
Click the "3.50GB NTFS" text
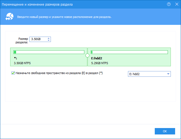point(22,63)
